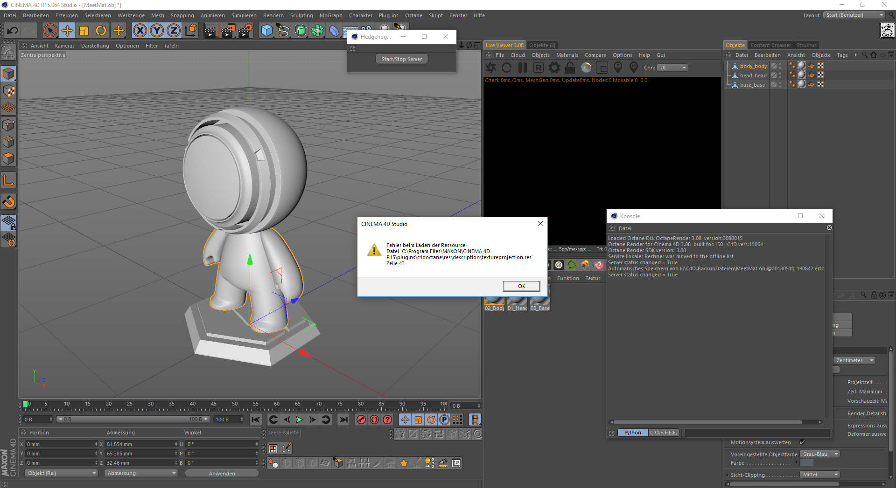Open the Objekt (Rel) coordinate dropdown
The image size is (896, 488).
(61, 473)
